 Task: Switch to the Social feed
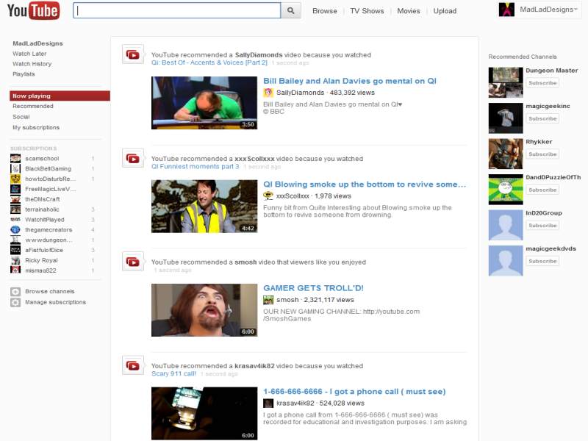coord(21,117)
